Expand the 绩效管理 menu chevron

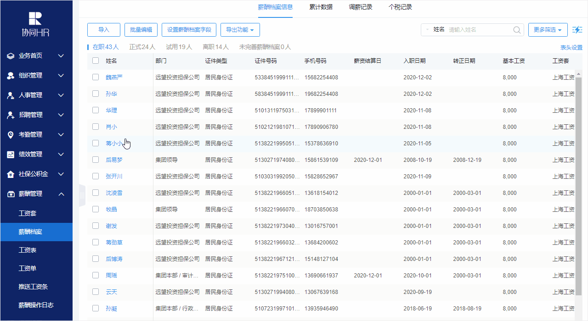click(x=61, y=155)
